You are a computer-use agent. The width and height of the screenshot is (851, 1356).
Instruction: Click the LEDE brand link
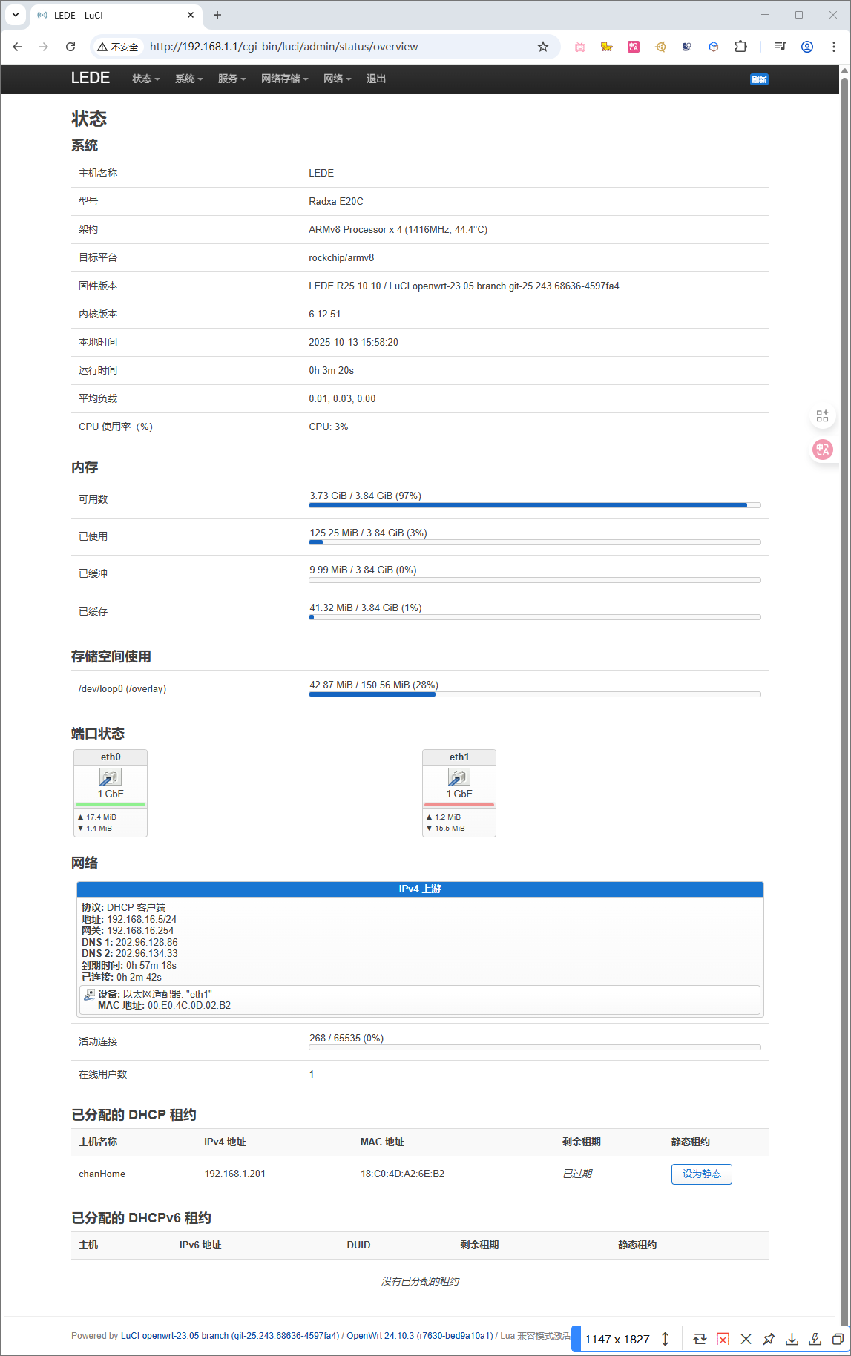pyautogui.click(x=91, y=78)
